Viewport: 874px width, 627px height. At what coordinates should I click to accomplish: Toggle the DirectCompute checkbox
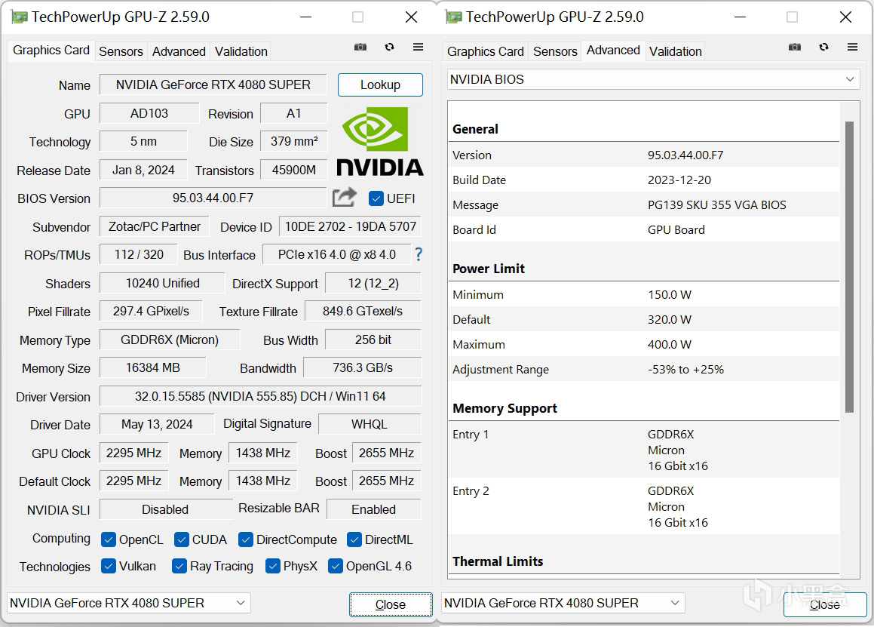click(245, 539)
